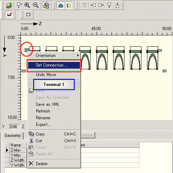Choose Copy from the context menu
Image resolution: width=173 pixels, height=173 pixels.
[54, 134]
